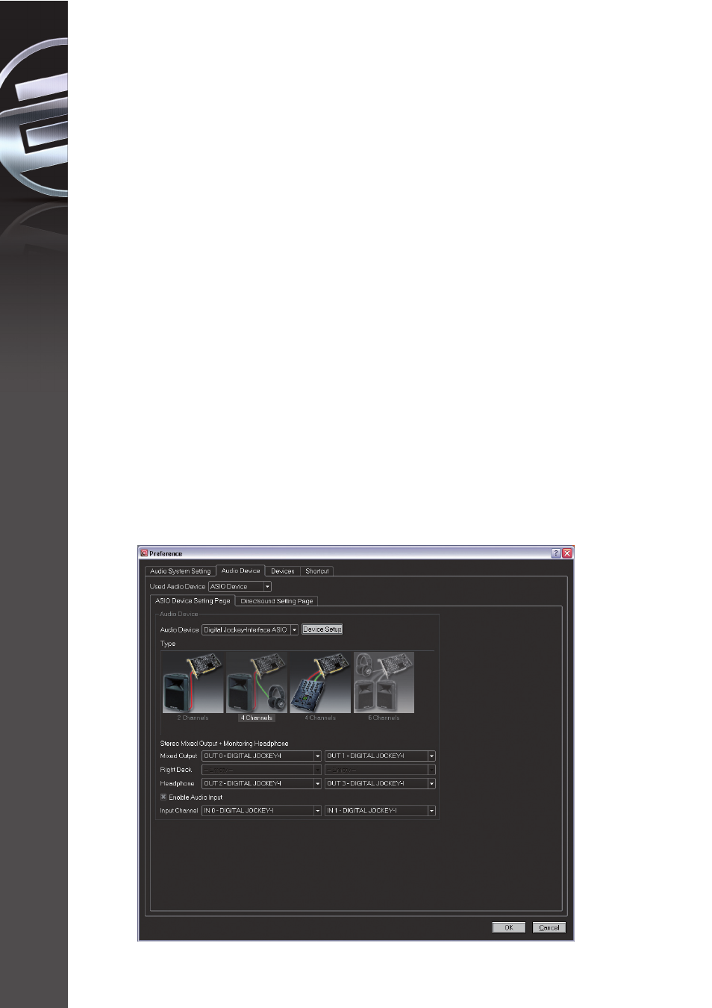Click the 'Type' label
Screen dimensions: 712x1008
168,644
